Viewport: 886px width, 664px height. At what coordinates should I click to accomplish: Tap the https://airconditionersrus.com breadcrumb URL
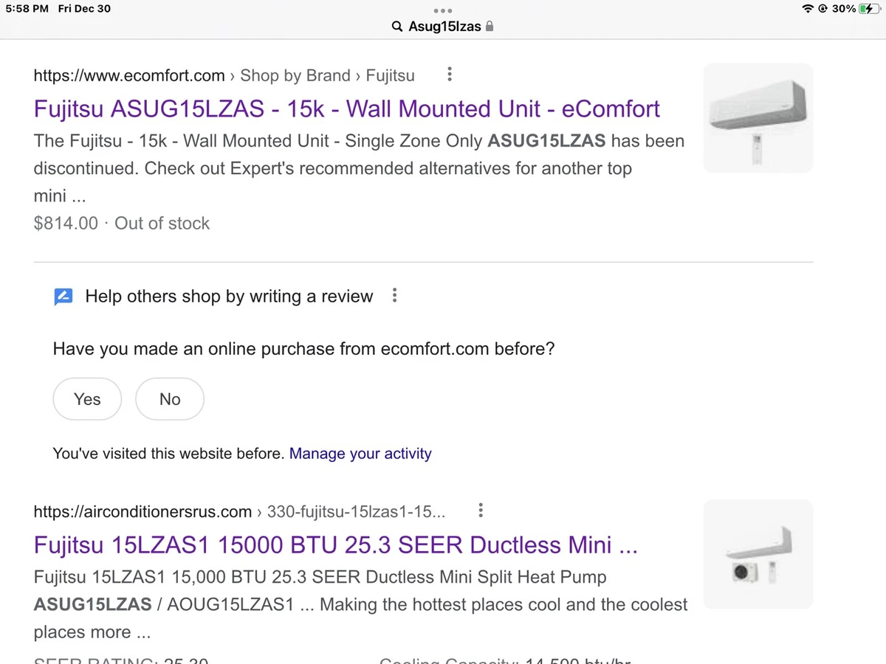tap(143, 511)
